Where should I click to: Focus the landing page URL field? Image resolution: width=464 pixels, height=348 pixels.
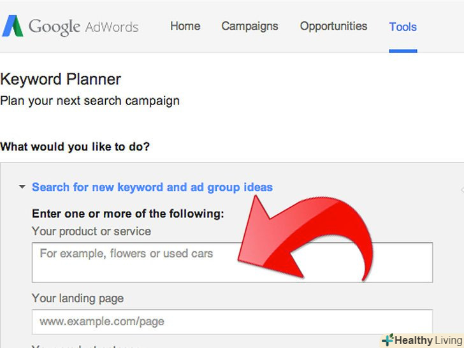(x=232, y=322)
